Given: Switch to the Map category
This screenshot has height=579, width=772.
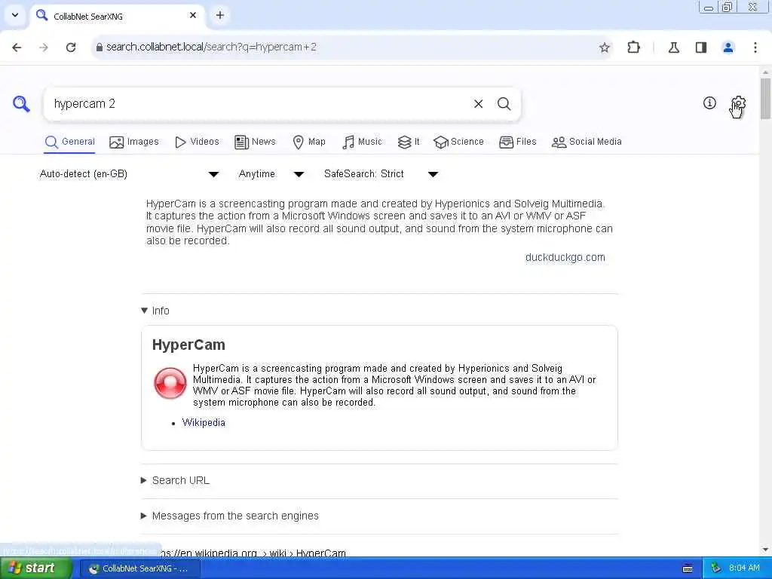Looking at the screenshot, I should click(x=309, y=142).
